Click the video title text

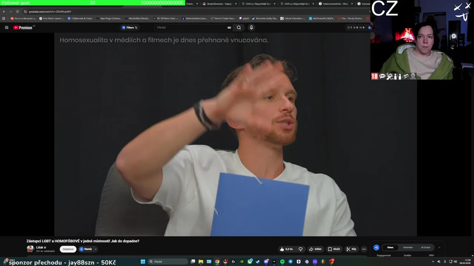coord(83,241)
